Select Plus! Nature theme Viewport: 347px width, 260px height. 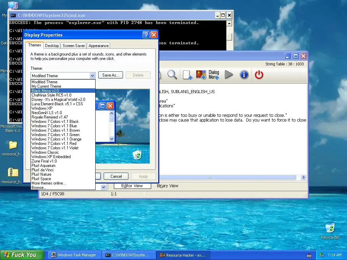point(63,174)
